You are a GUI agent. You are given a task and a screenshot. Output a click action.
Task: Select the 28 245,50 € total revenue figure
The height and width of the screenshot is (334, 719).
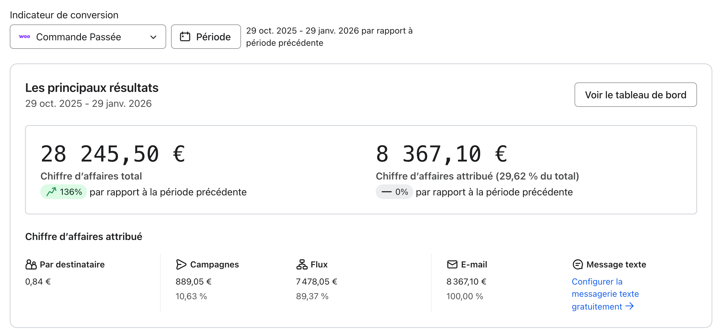[113, 154]
